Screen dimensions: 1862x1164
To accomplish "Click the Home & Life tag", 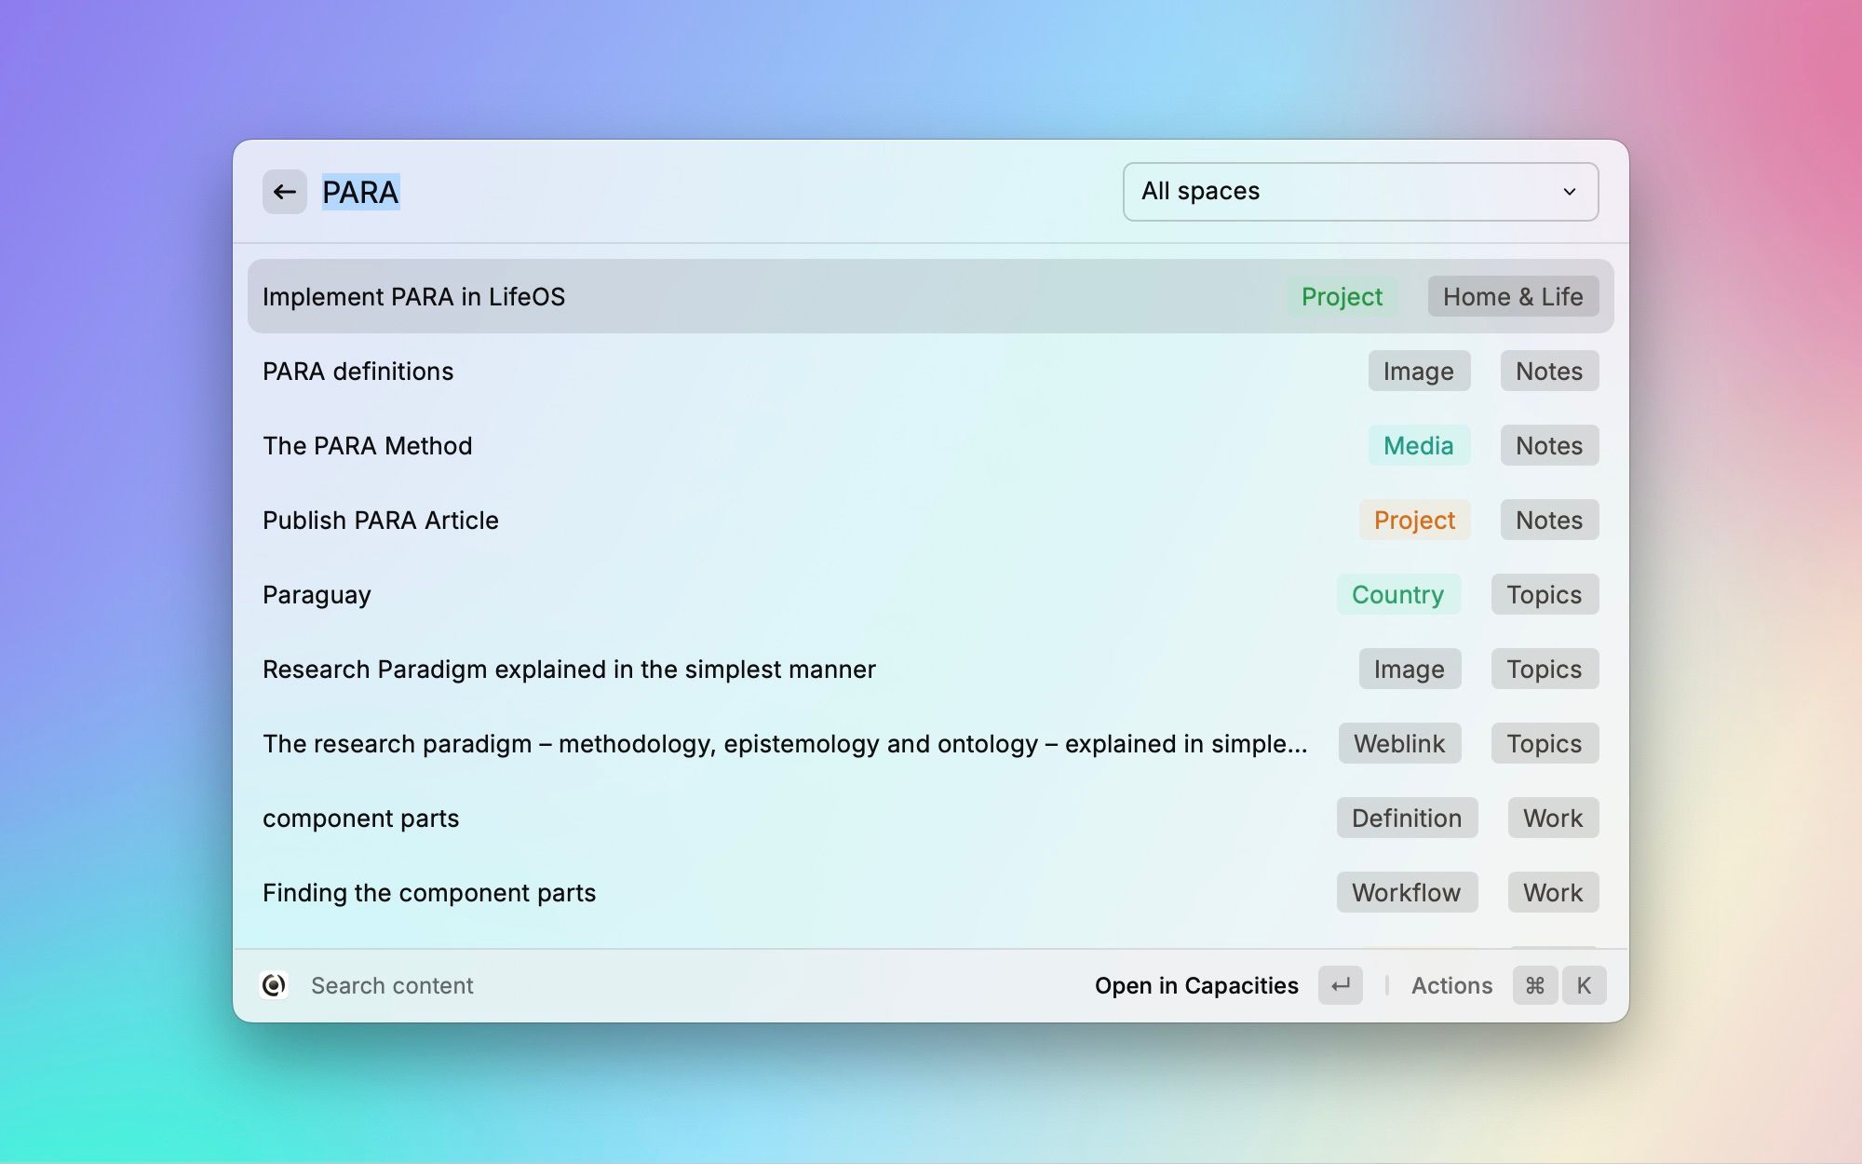I will pos(1512,296).
